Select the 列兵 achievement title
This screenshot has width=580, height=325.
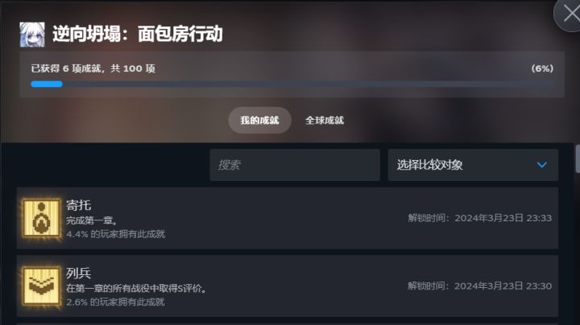click(x=78, y=273)
